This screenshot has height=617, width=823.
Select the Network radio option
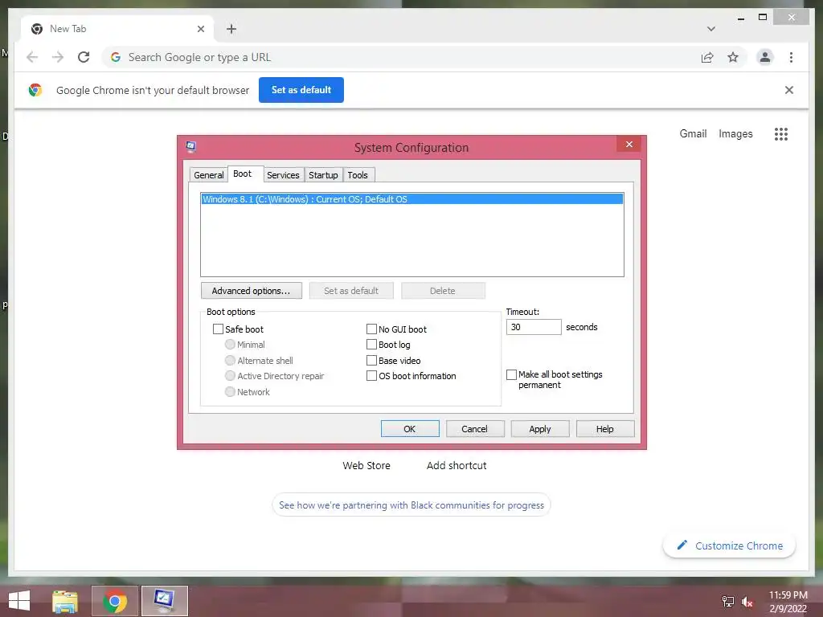tap(230, 391)
